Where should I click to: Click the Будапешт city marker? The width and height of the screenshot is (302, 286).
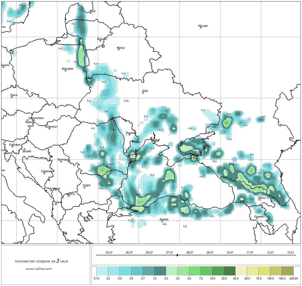pyautogui.click(x=49, y=129)
